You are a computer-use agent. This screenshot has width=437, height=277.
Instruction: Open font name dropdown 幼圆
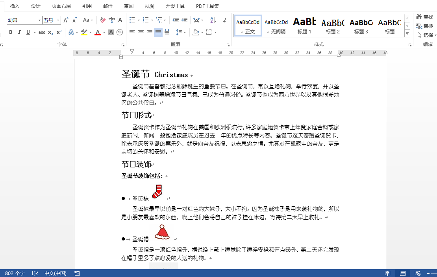point(39,20)
